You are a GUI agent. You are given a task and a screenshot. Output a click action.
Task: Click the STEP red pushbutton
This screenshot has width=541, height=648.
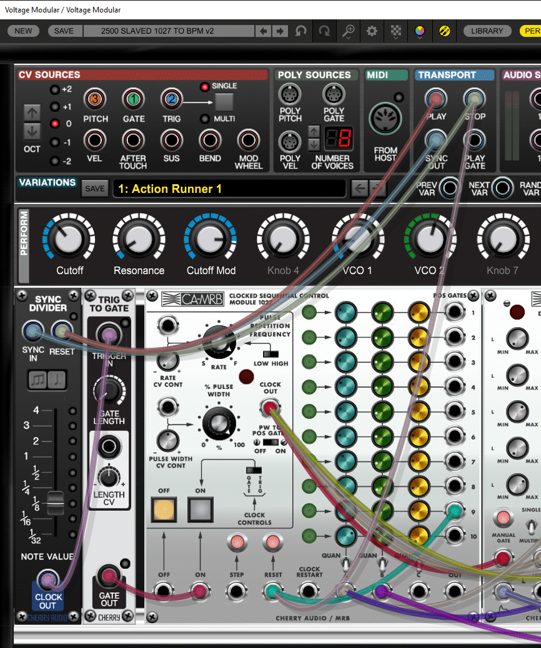[237, 542]
